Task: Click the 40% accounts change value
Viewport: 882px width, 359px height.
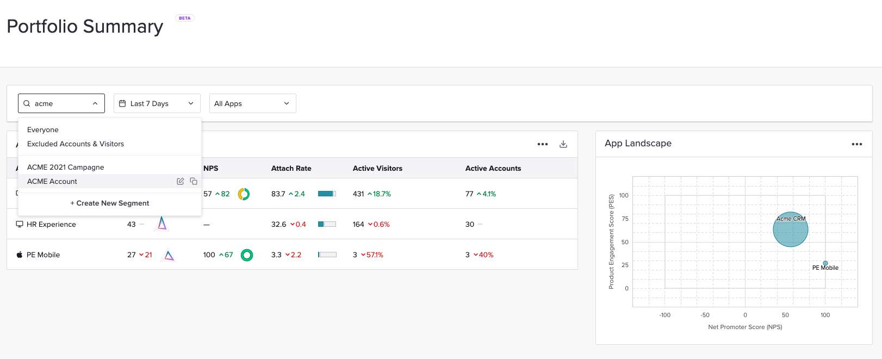Action: (486, 255)
